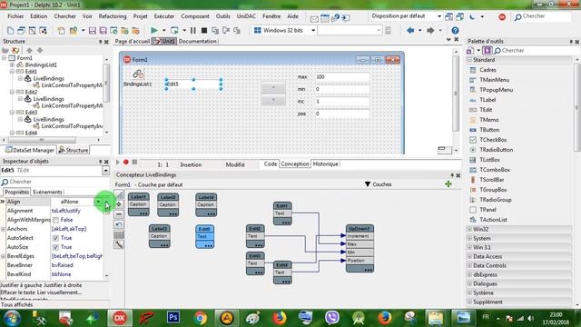581x327 pixels.
Task: Open the object selector dropdown showing Edit5
Action: pos(105,171)
